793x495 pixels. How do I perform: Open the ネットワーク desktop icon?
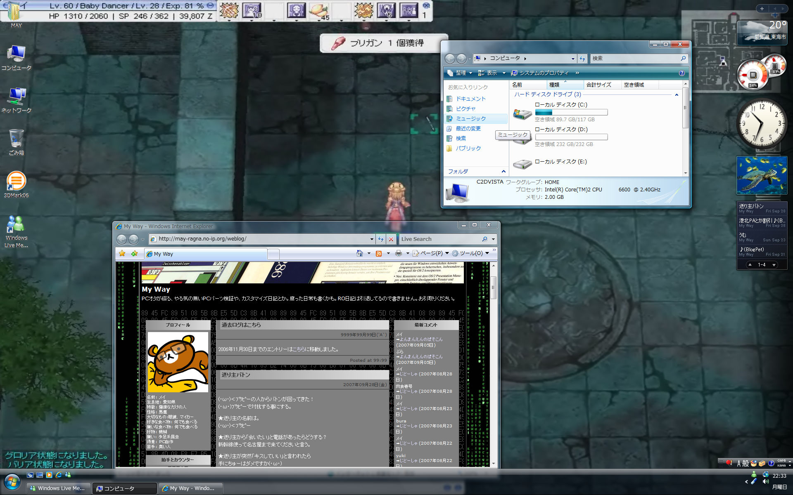[x=17, y=100]
